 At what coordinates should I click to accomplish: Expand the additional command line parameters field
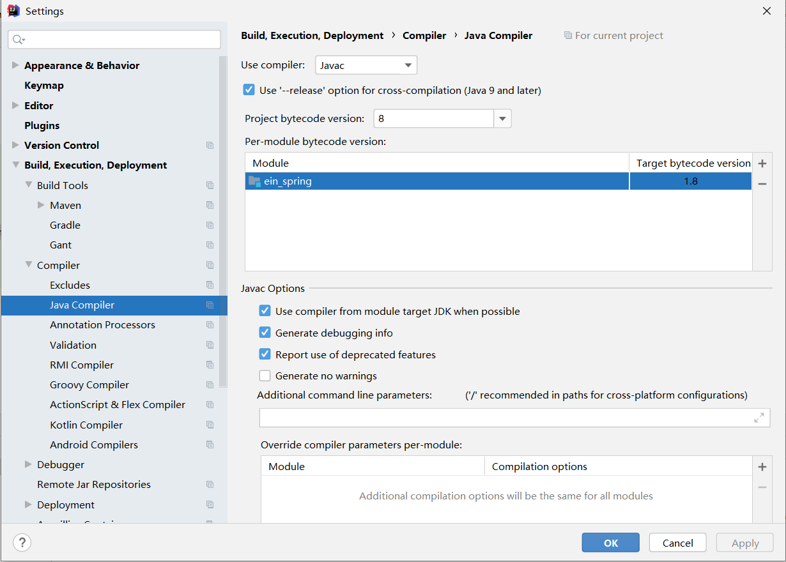(759, 418)
